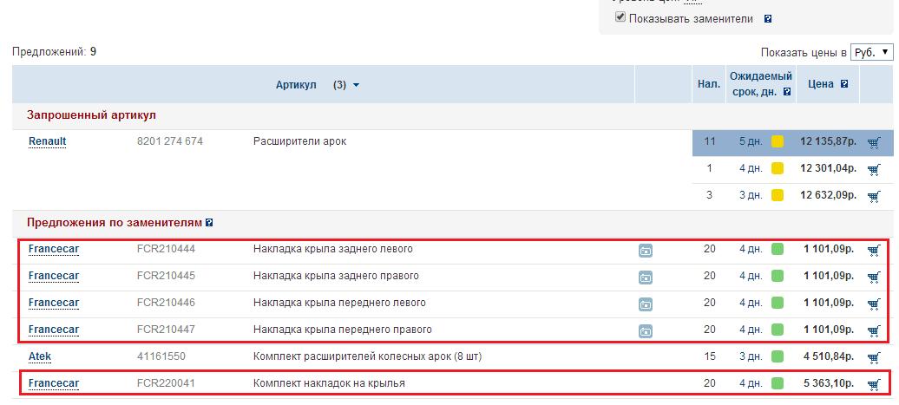
Task: Open photo icon for FCR210444
Action: (x=646, y=251)
